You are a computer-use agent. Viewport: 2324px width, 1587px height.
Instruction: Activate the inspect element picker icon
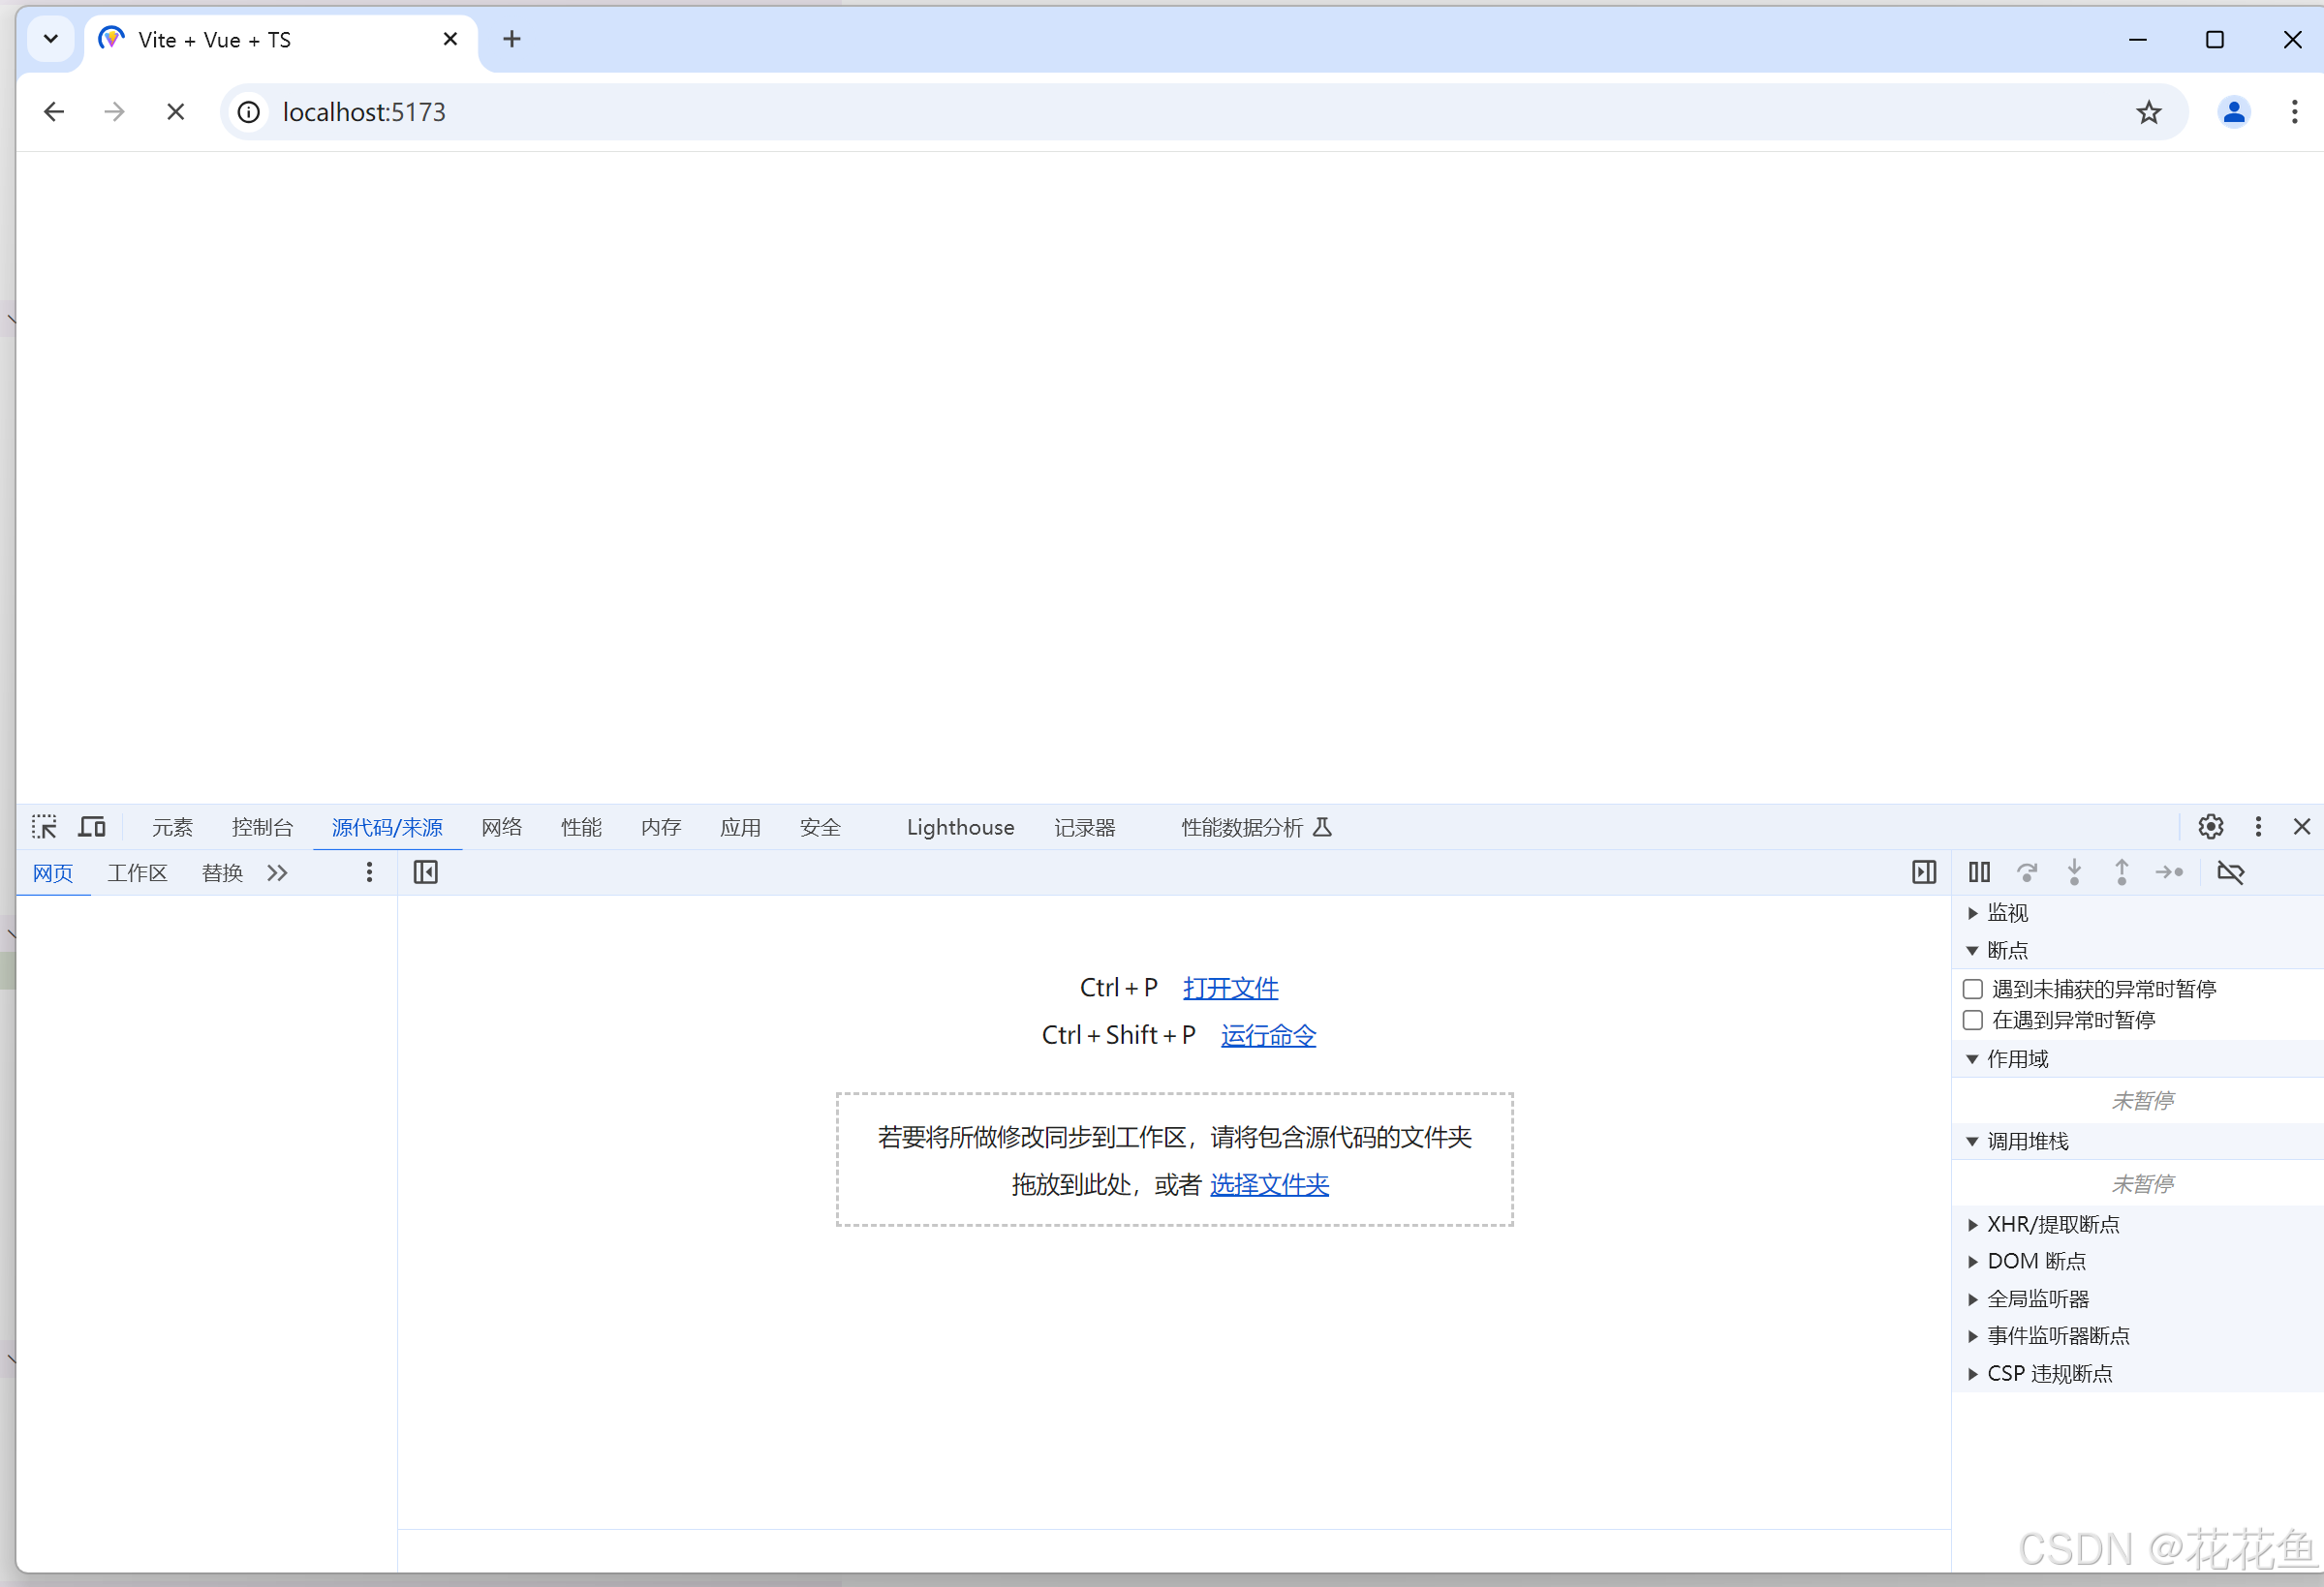44,828
